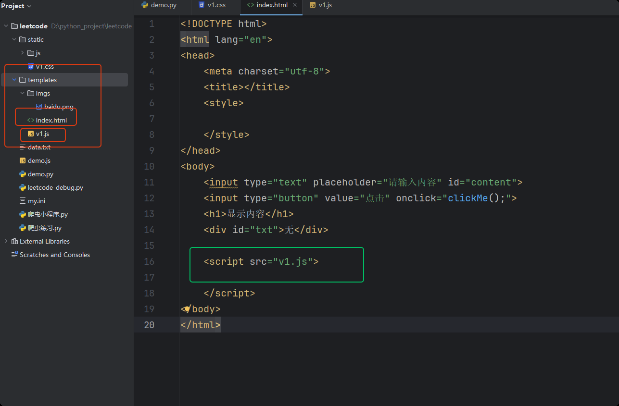
Task: Select the index.html file icon in the tree
Action: point(31,120)
